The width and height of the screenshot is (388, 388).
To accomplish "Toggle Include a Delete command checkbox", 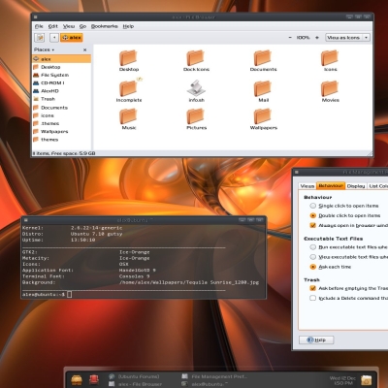I will click(x=312, y=298).
